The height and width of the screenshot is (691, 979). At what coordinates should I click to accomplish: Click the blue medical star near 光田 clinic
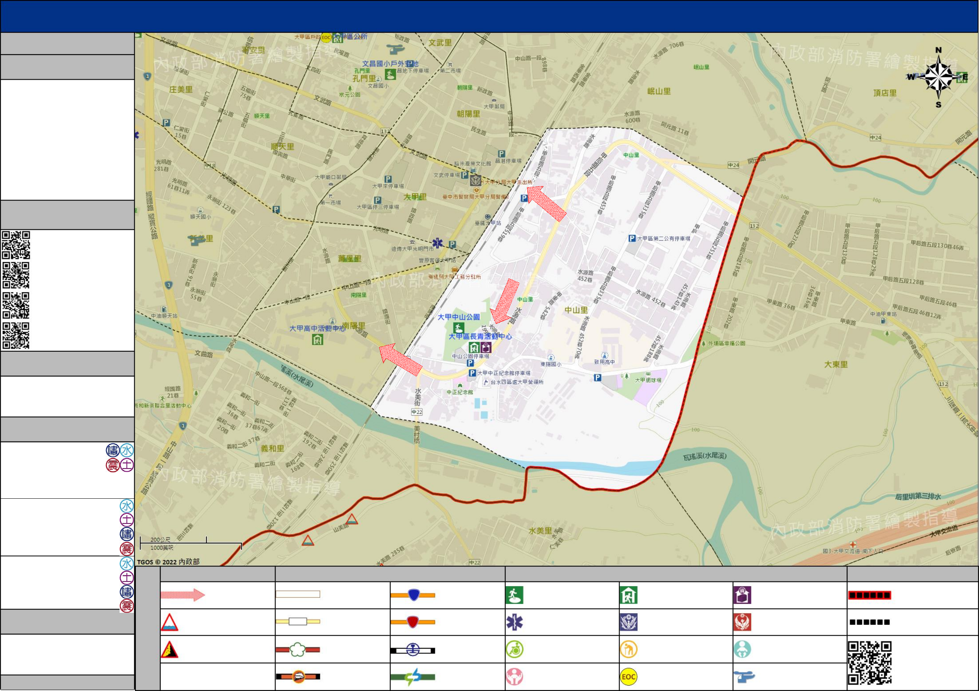click(x=438, y=243)
